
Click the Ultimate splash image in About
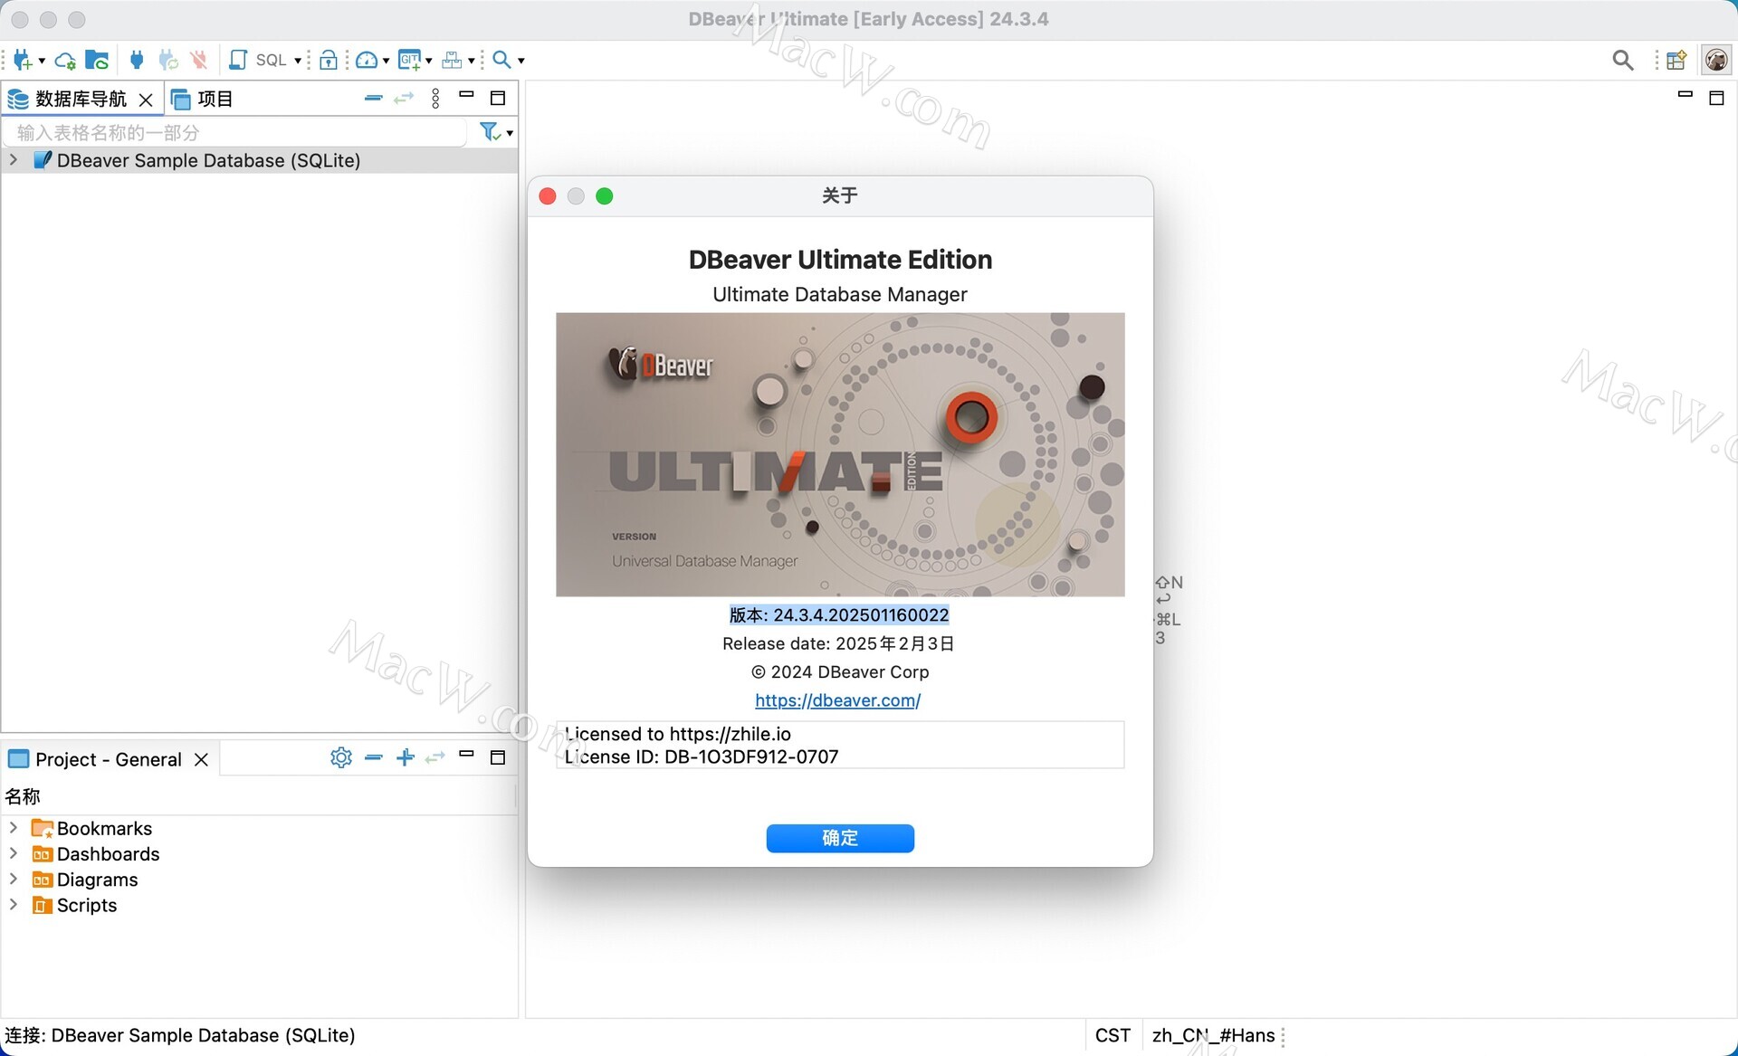(840, 454)
